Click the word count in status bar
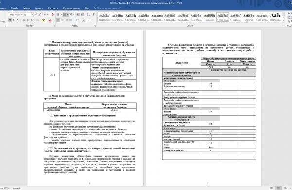The height and width of the screenshot is (190, 292). coord(5,188)
